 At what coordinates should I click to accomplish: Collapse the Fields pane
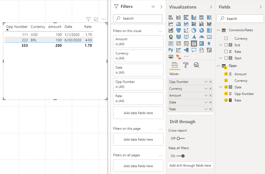[x=261, y=7]
